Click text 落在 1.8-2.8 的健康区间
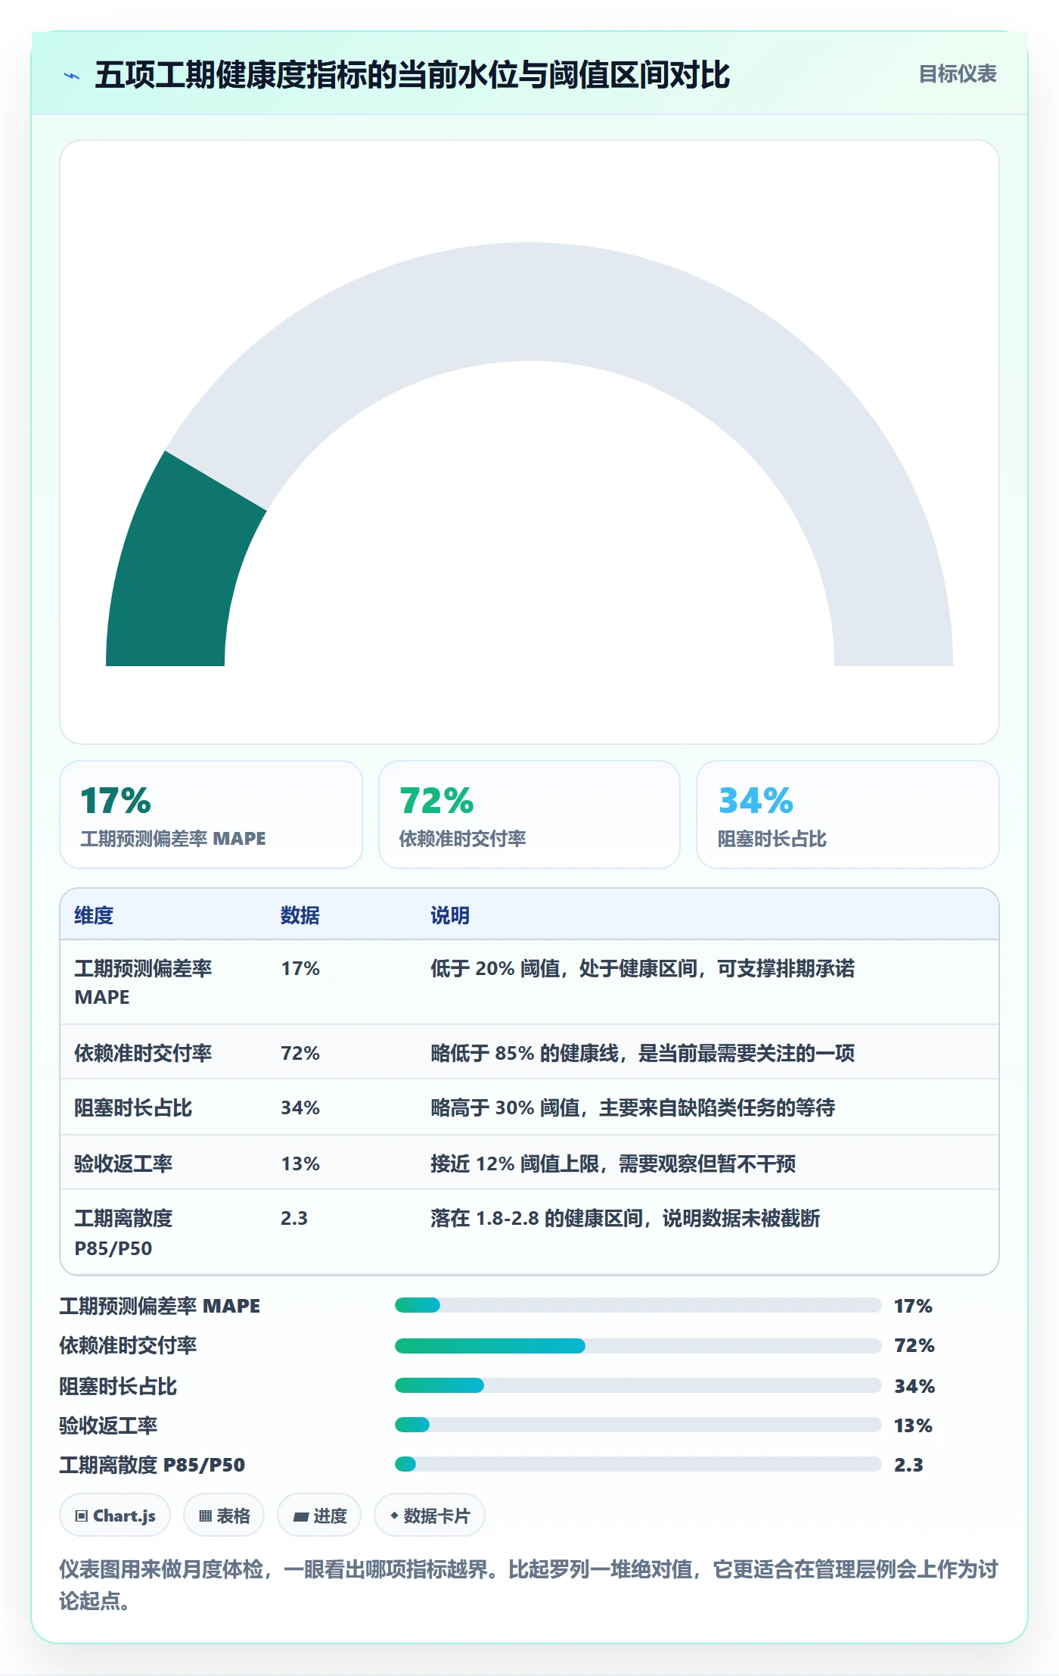This screenshot has width=1059, height=1676. (537, 1218)
